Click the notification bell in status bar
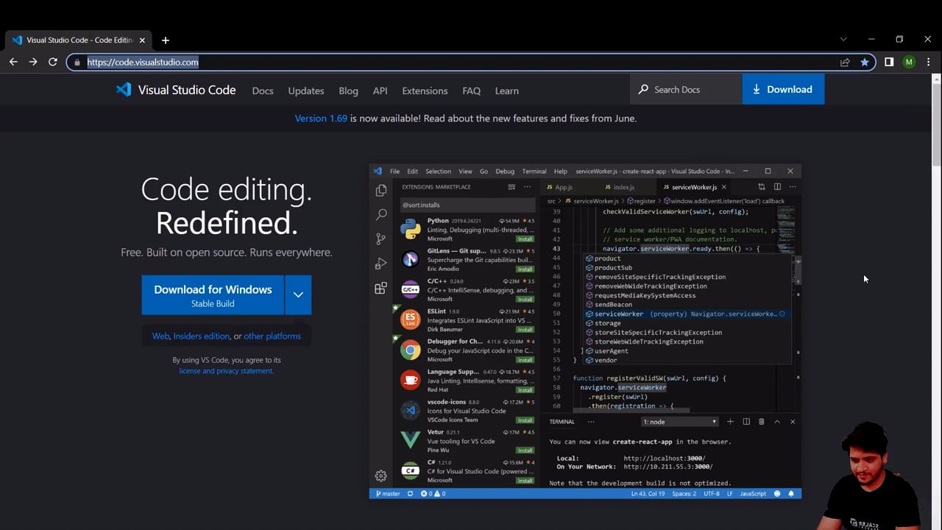942x530 pixels. coord(791,494)
